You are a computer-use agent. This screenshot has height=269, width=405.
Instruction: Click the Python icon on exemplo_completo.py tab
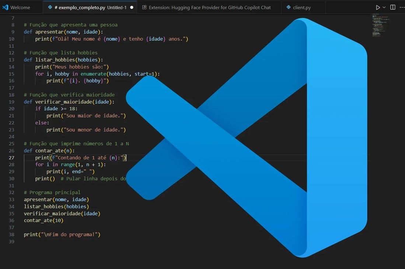tap(50, 7)
